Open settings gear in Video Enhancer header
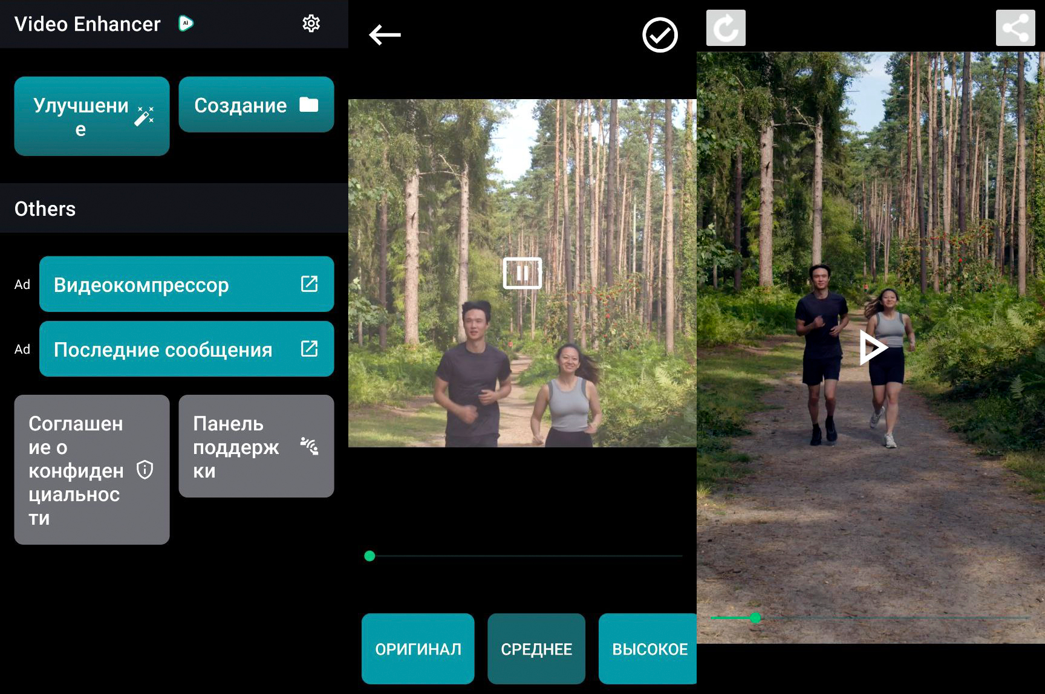This screenshot has height=694, width=1045. tap(311, 24)
